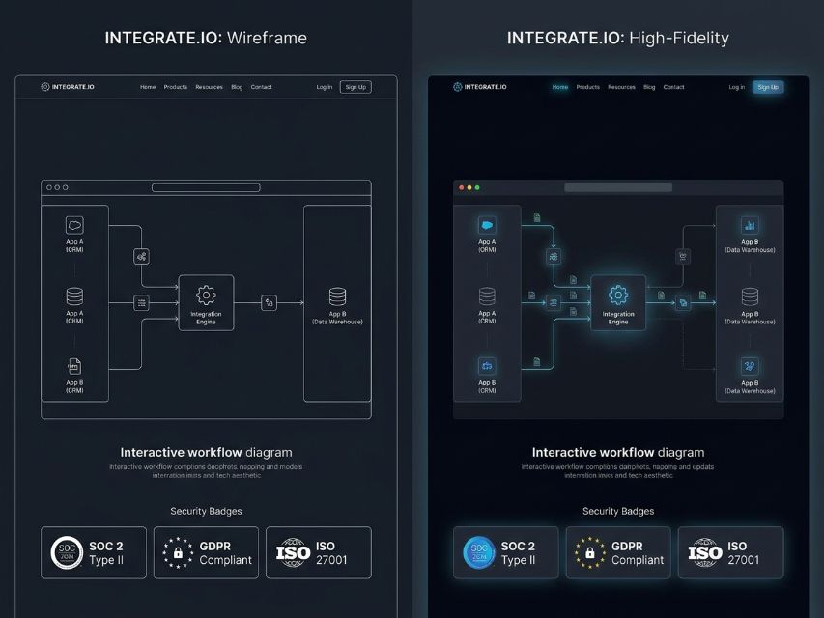Click the High-Fidelity node on the database app connector
The height and width of the screenshot is (618, 824).
tap(554, 302)
